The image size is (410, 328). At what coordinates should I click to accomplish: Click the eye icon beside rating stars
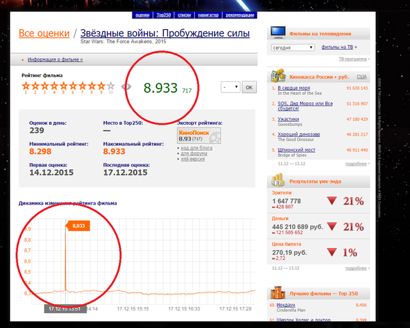[125, 87]
